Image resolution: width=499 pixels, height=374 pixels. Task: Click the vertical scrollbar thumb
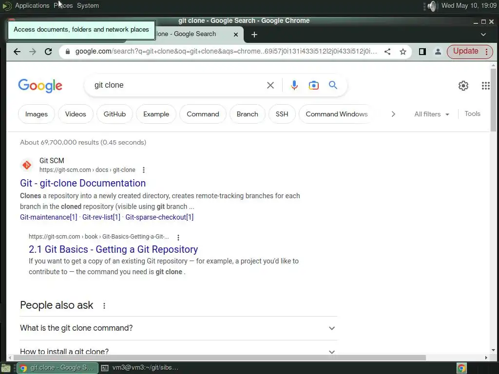(493, 100)
